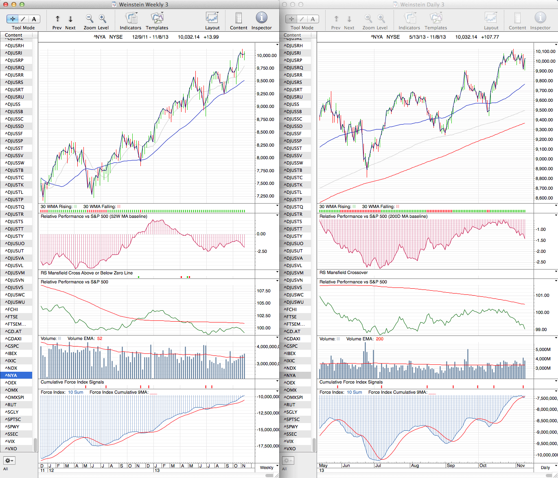Viewport: 558px width, 478px height.
Task: Open the Indicators toolbar menu
Action: 131,19
